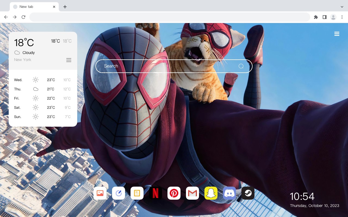Viewport: 348px width, 217px height.
Task: Select the Fri. forecast row label
Action: click(17, 98)
